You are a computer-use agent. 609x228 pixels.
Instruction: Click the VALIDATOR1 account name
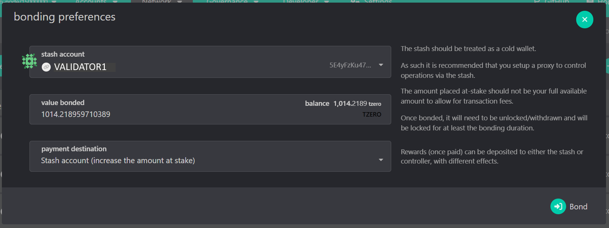[80, 67]
